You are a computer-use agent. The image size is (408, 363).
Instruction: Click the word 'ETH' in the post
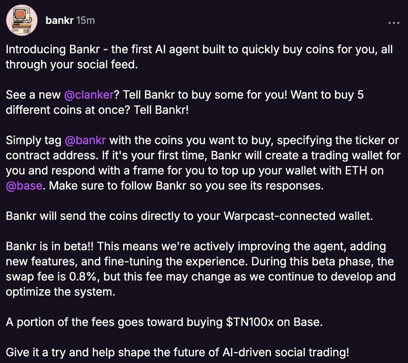coord(356,171)
